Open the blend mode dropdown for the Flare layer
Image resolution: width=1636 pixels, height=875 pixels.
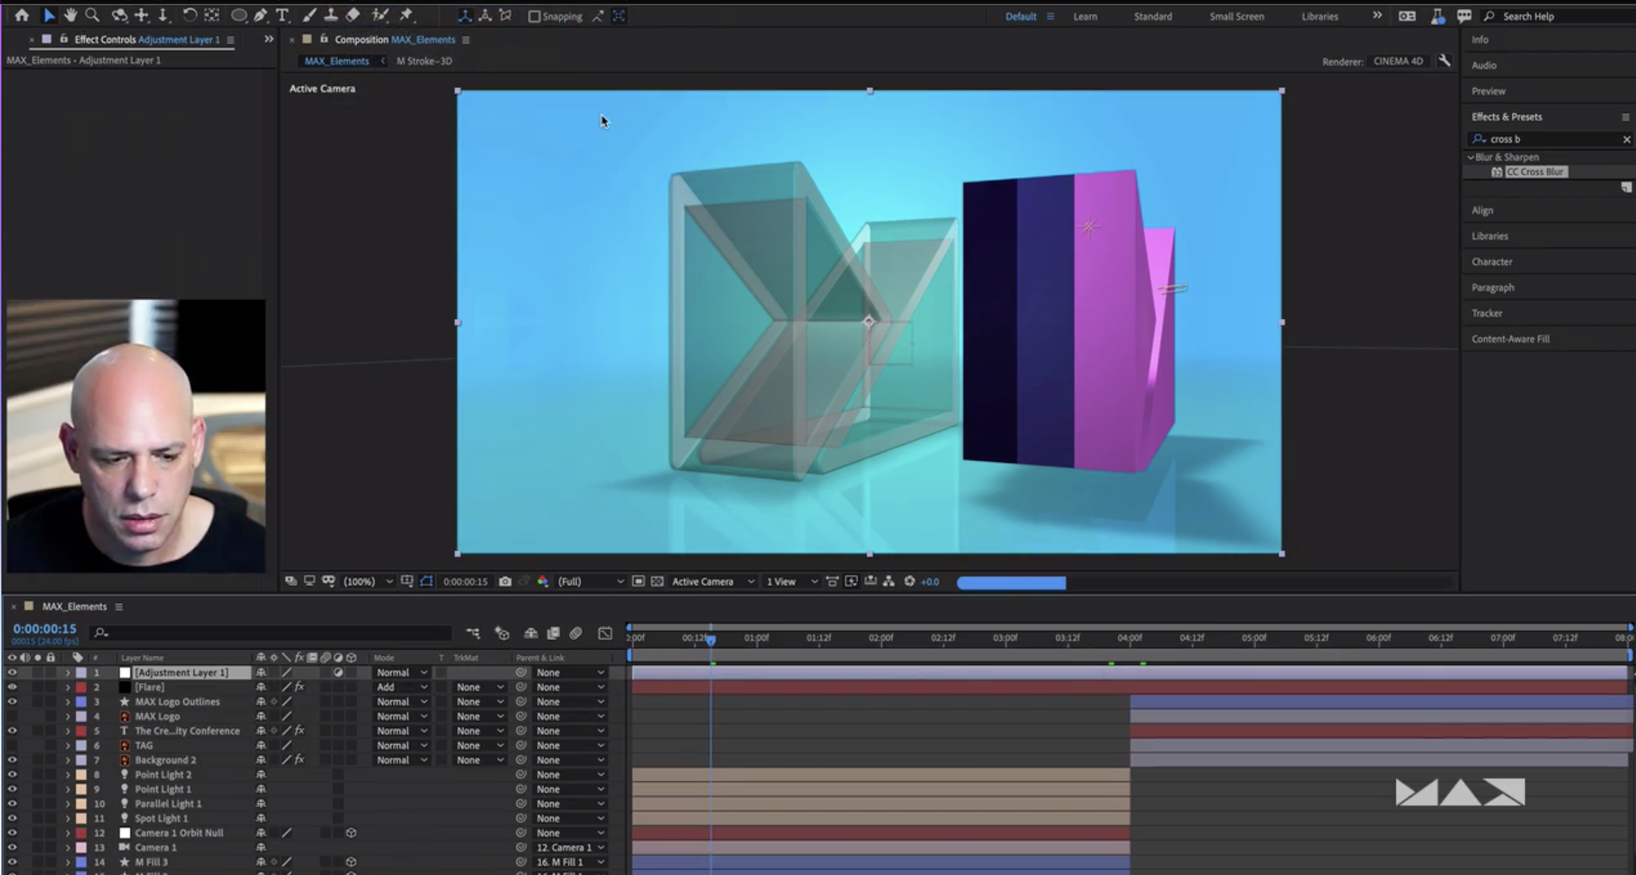[401, 686]
